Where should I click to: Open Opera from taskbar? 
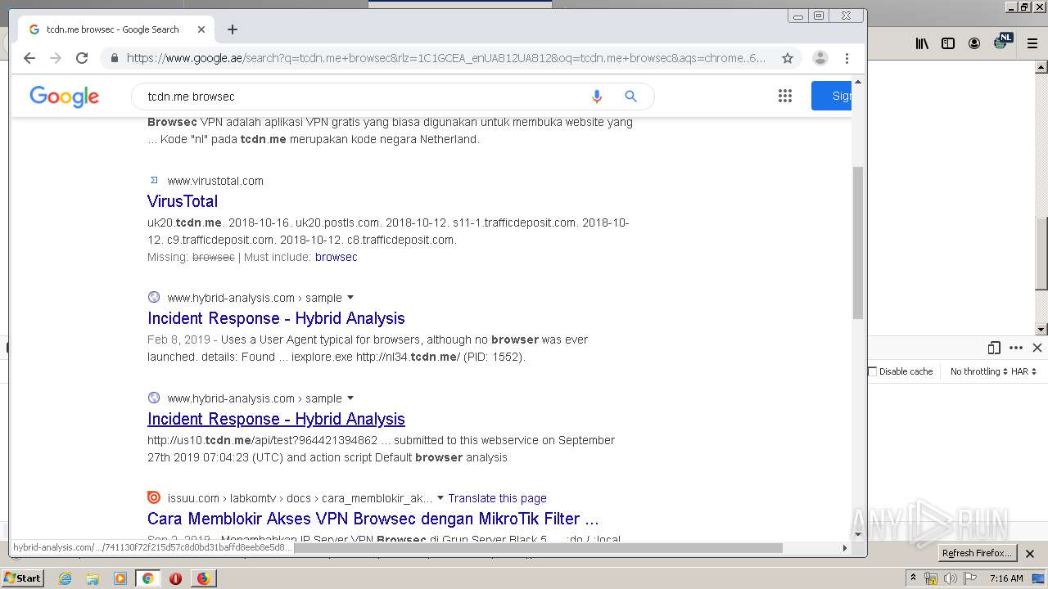pyautogui.click(x=175, y=578)
